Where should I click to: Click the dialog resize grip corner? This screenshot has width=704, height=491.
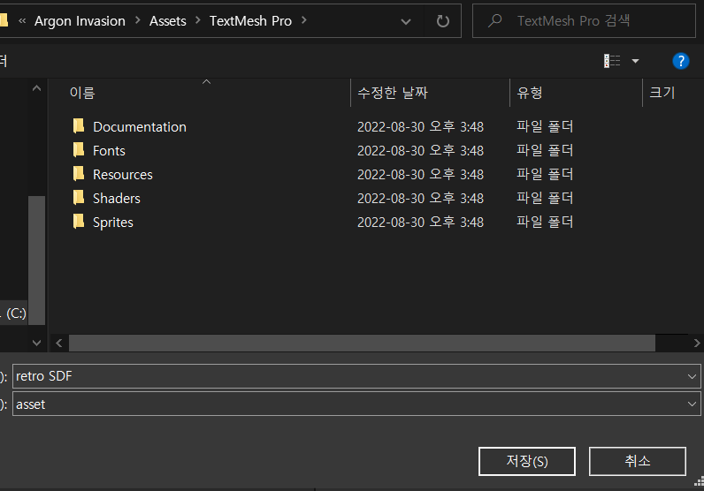[699, 481]
